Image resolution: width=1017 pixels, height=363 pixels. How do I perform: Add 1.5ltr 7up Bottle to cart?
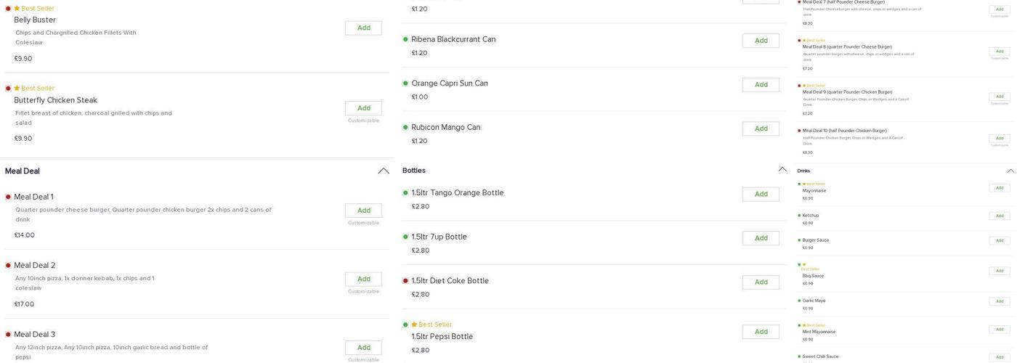(x=761, y=238)
